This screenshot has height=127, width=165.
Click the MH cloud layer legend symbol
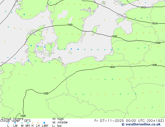pos(28,123)
